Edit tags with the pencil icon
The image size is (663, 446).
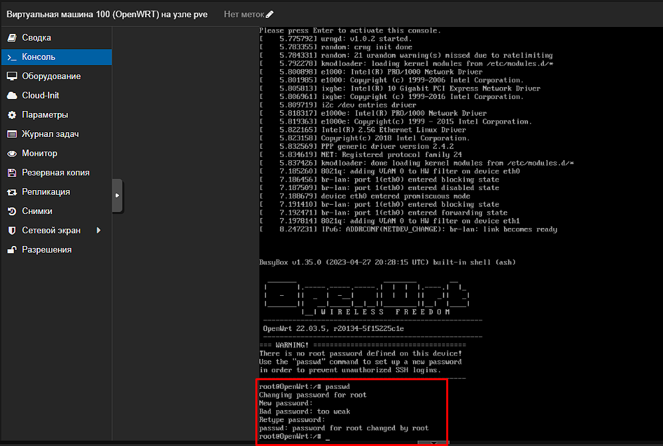tap(269, 15)
